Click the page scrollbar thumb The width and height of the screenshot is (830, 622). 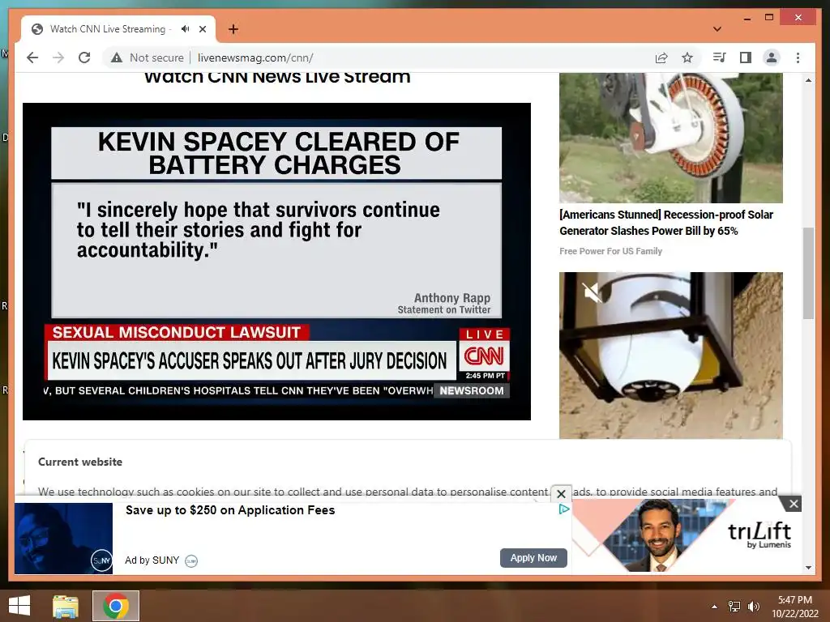808,273
